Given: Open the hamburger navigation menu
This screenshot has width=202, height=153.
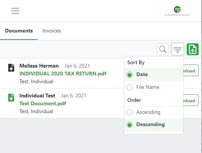Looking at the screenshot, I should tap(15, 11).
